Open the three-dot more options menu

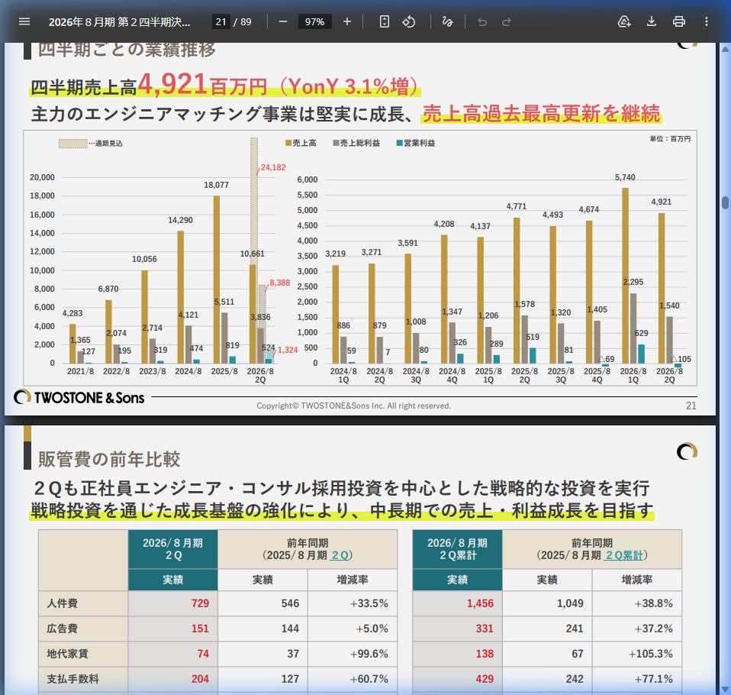click(707, 21)
